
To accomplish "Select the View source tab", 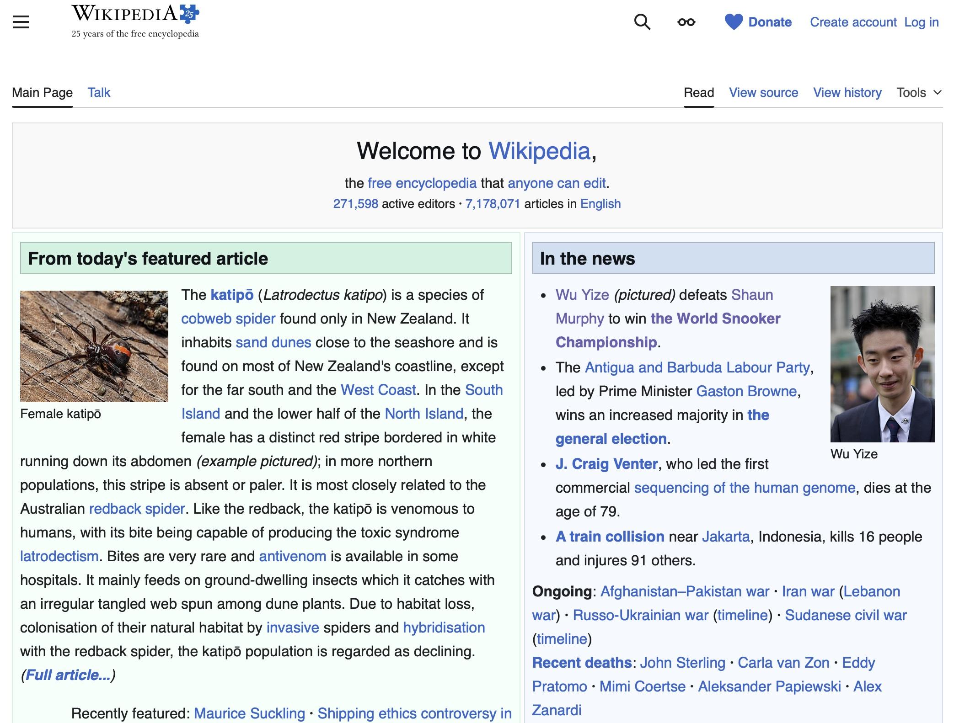I will (763, 92).
